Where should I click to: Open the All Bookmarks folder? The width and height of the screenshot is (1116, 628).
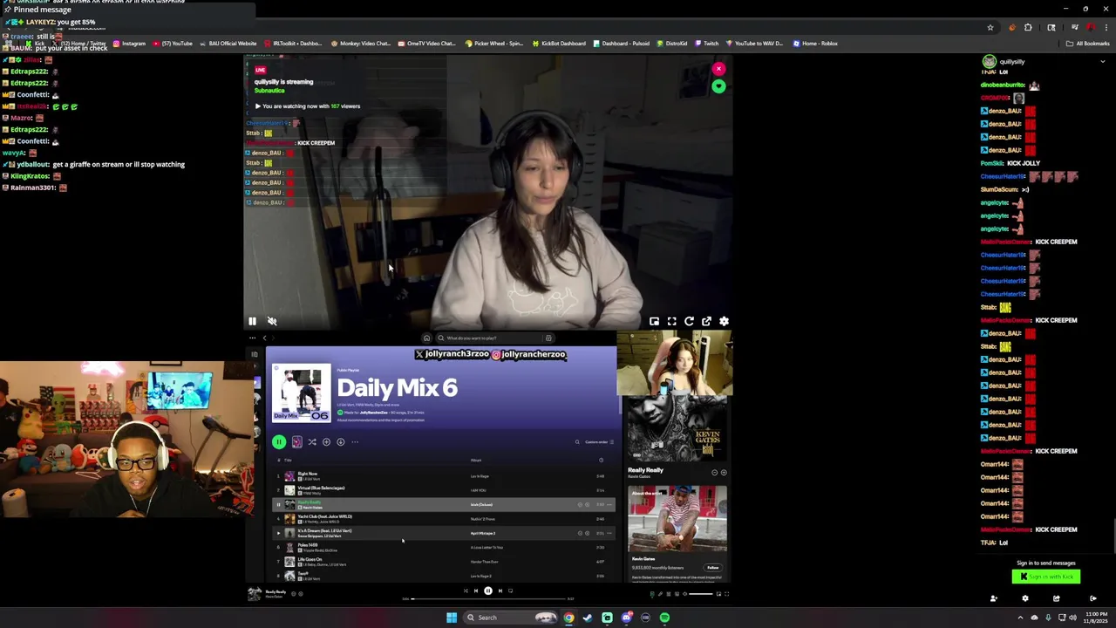[1088, 44]
